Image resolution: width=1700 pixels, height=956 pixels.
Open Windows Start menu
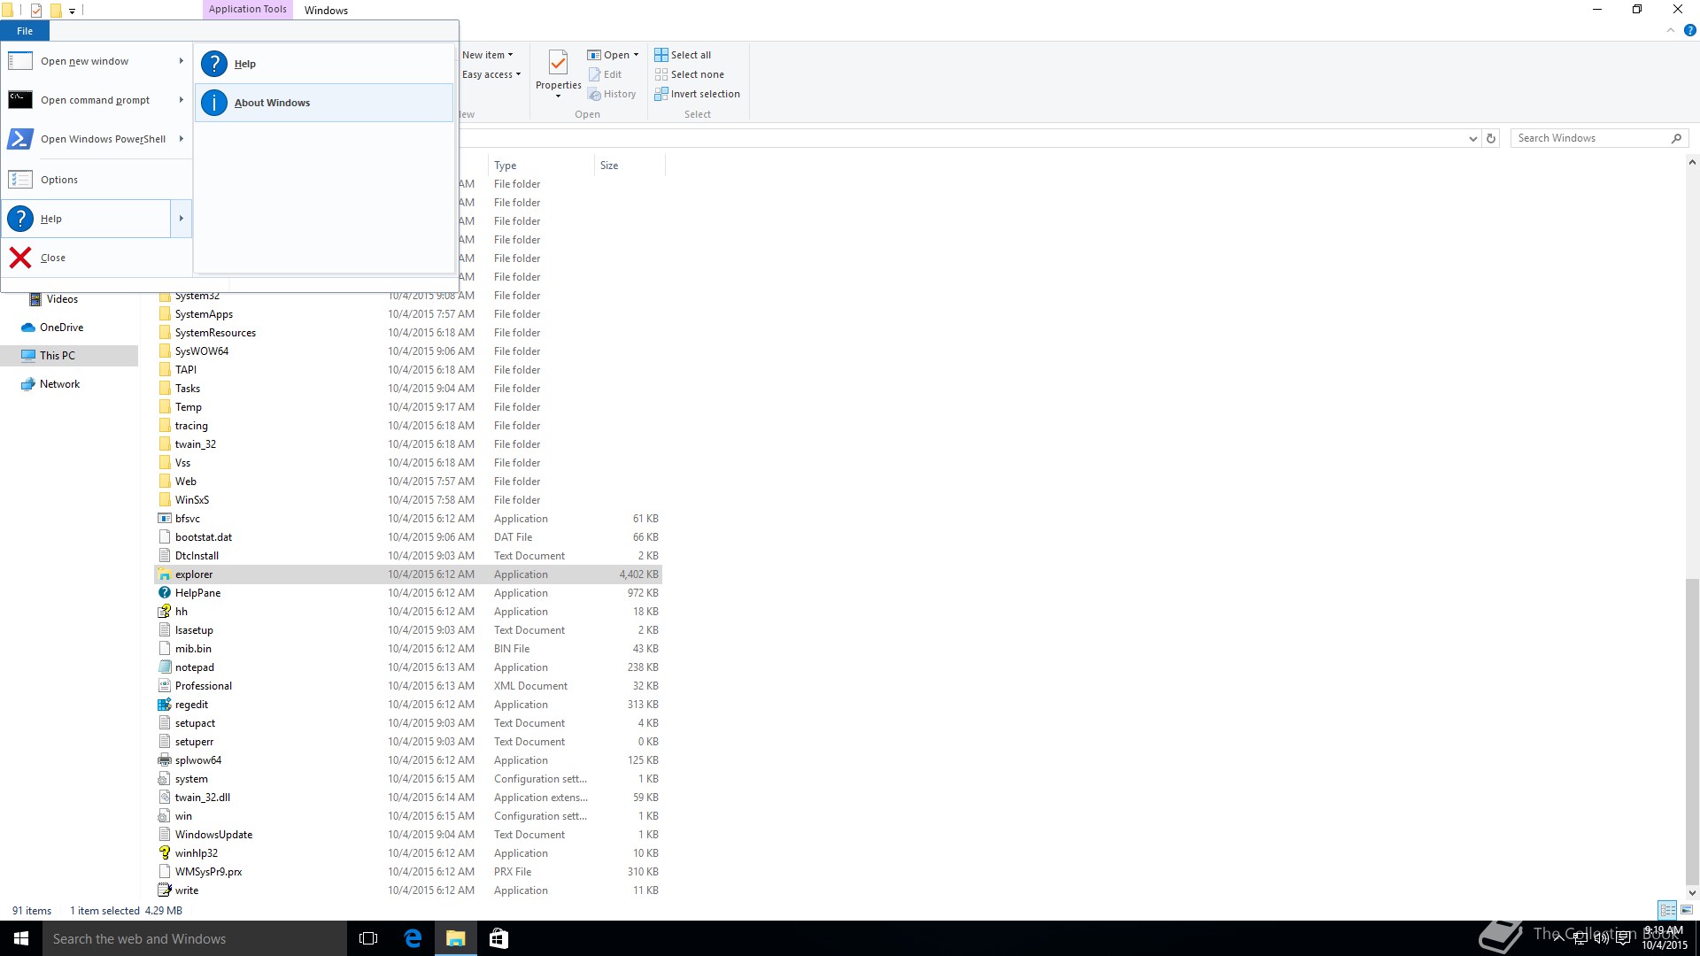(x=21, y=938)
